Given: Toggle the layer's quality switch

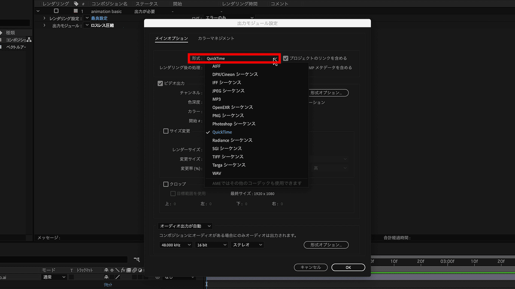Looking at the screenshot, I should (118, 277).
